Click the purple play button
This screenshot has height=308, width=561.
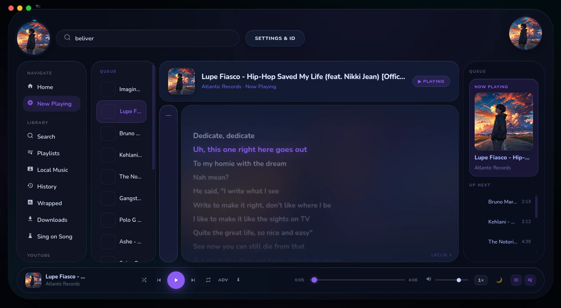click(176, 280)
